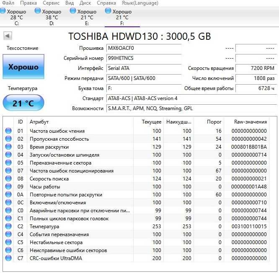Screen dimensions: 279x273
Task: Click status icon for Время раскрутки
Action: (8, 147)
